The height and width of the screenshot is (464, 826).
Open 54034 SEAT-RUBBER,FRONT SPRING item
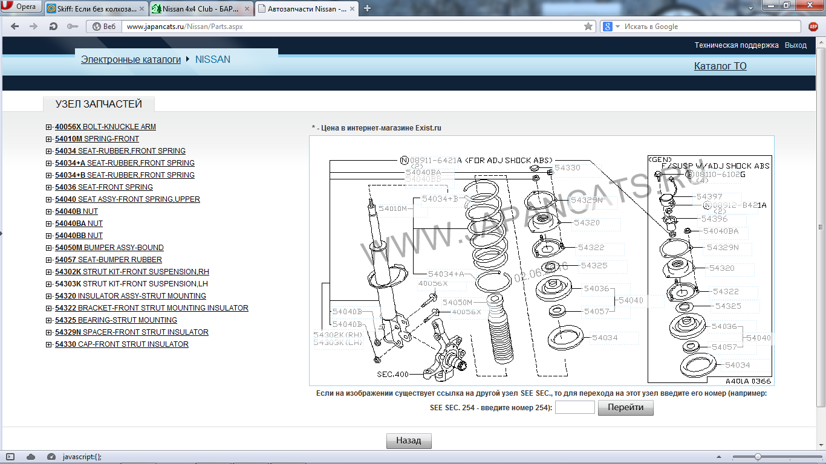point(120,151)
